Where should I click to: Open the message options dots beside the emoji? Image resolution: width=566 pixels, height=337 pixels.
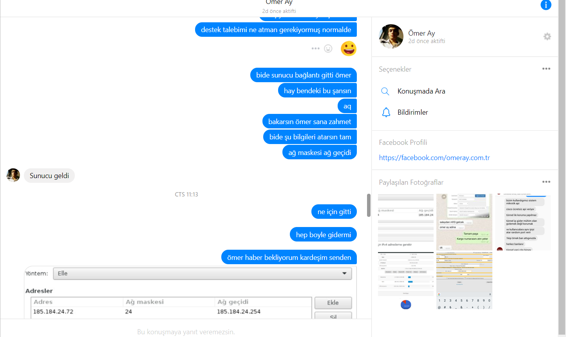click(315, 49)
